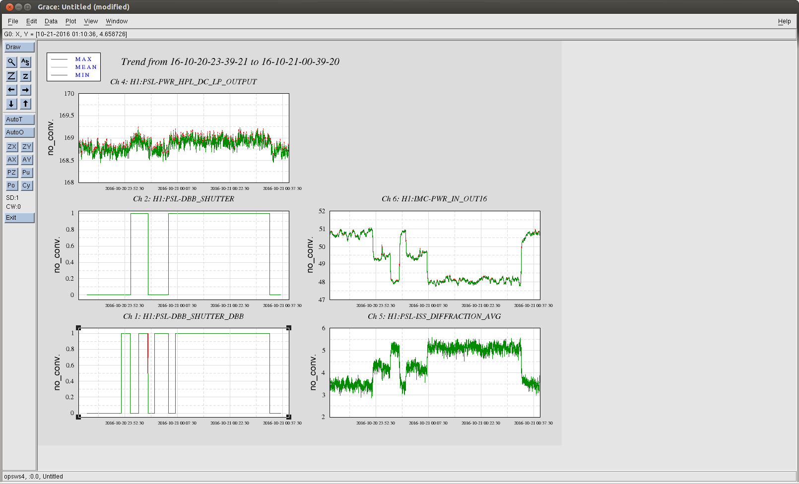Screen dimensions: 799x484
Task: Click the small z zoom-out icon
Action: click(26, 76)
